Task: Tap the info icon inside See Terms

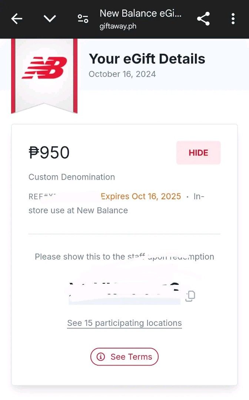Action: point(101,357)
